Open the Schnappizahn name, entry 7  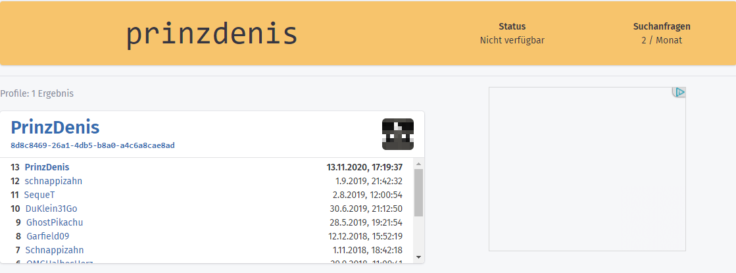coord(55,250)
